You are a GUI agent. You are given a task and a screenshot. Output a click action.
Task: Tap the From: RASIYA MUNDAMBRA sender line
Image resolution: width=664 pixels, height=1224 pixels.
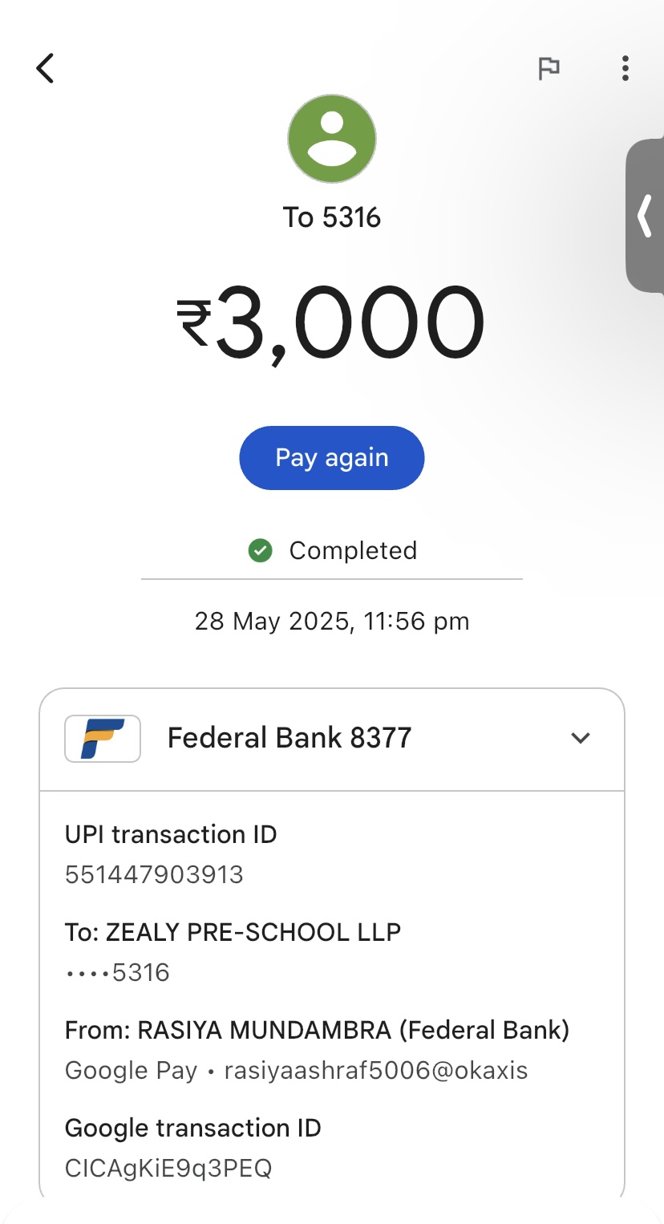317,1030
